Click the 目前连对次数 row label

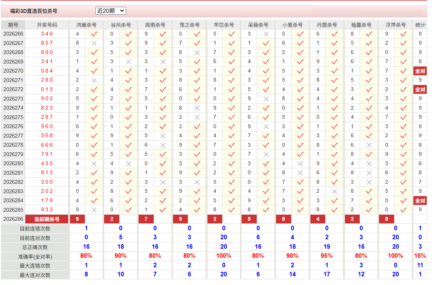pyautogui.click(x=35, y=238)
